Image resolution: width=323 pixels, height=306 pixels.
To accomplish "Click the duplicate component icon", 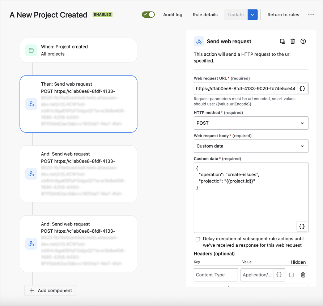I will click(x=282, y=42).
